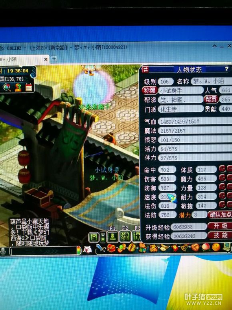Open the peach icon in bottom toolbar
This screenshot has height=310, width=232.
pyautogui.click(x=206, y=247)
